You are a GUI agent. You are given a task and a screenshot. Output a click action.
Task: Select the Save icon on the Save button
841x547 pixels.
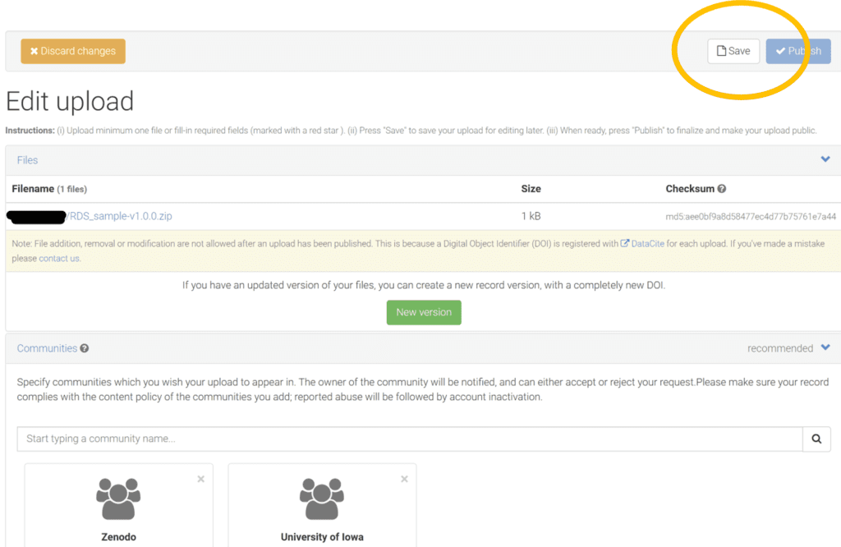721,50
